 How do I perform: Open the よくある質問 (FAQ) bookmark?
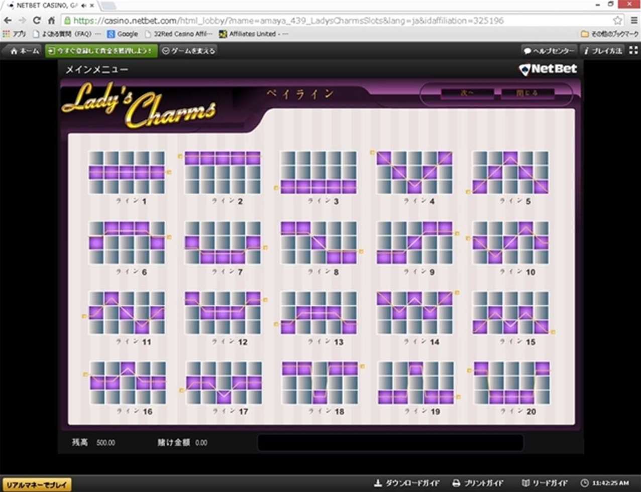(x=67, y=34)
